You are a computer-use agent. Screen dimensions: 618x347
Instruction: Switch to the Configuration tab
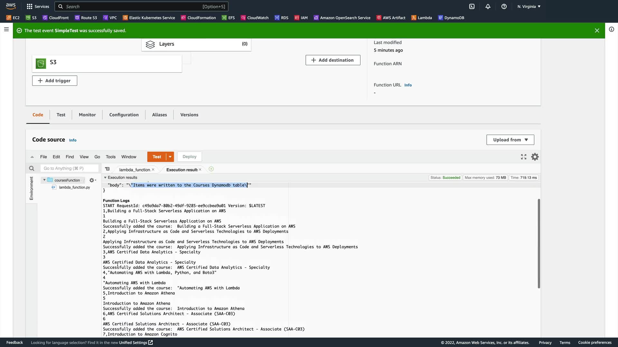pyautogui.click(x=124, y=115)
